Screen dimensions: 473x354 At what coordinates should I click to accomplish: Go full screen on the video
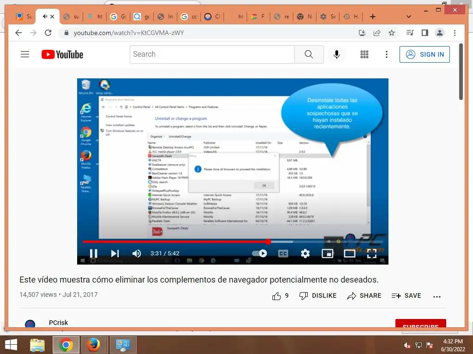click(x=372, y=254)
